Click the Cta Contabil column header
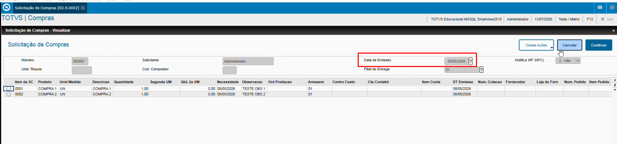This screenshot has height=144, width=617. (378, 82)
